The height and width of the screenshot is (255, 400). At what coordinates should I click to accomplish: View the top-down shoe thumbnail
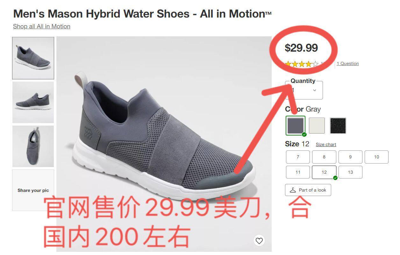(x=33, y=146)
